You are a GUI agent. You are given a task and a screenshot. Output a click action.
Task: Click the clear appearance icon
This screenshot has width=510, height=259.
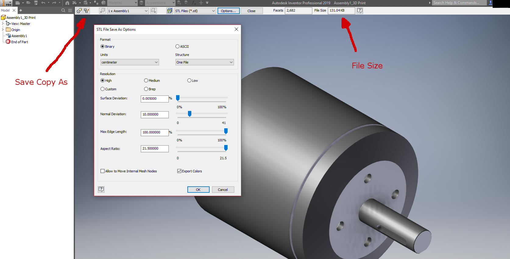(186, 3)
